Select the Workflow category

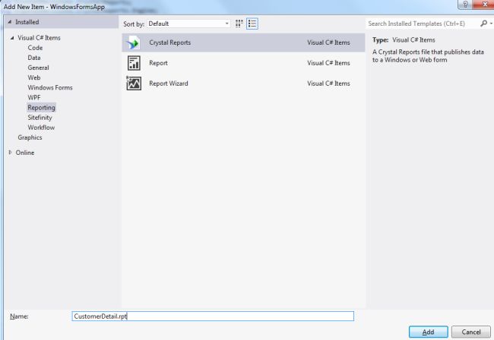(x=41, y=127)
